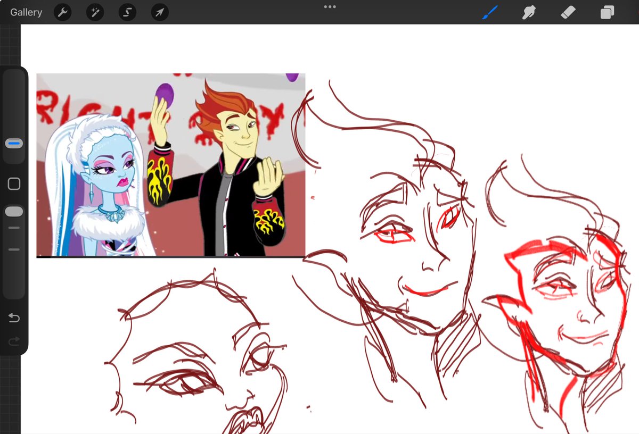Viewport: 639px width, 434px height.
Task: Open the Layers panel
Action: coord(607,12)
